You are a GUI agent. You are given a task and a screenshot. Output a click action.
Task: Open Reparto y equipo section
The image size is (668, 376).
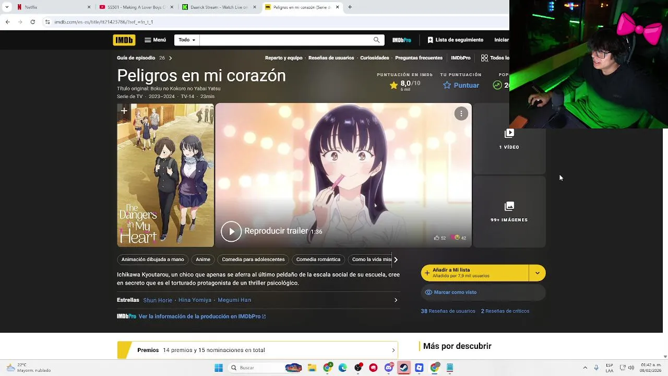(x=283, y=58)
